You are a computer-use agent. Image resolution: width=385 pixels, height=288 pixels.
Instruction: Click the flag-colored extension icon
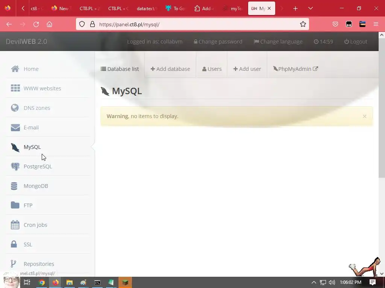coord(362,24)
